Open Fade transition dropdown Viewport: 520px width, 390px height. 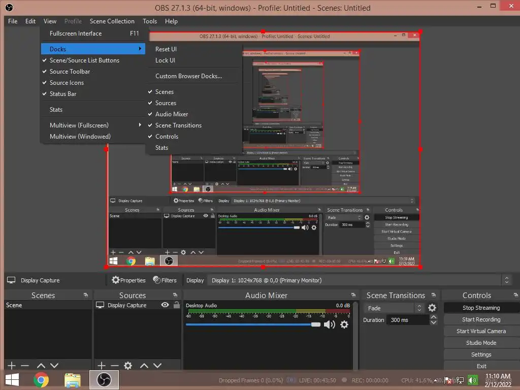pos(394,308)
